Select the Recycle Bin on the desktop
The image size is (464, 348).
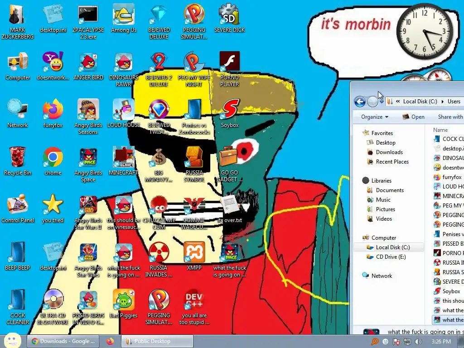pos(18,162)
